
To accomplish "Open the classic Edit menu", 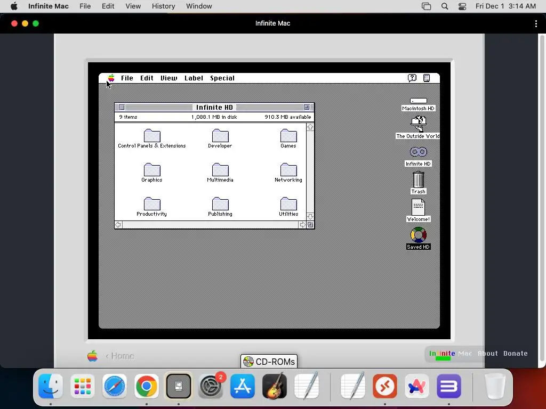I will pyautogui.click(x=147, y=78).
